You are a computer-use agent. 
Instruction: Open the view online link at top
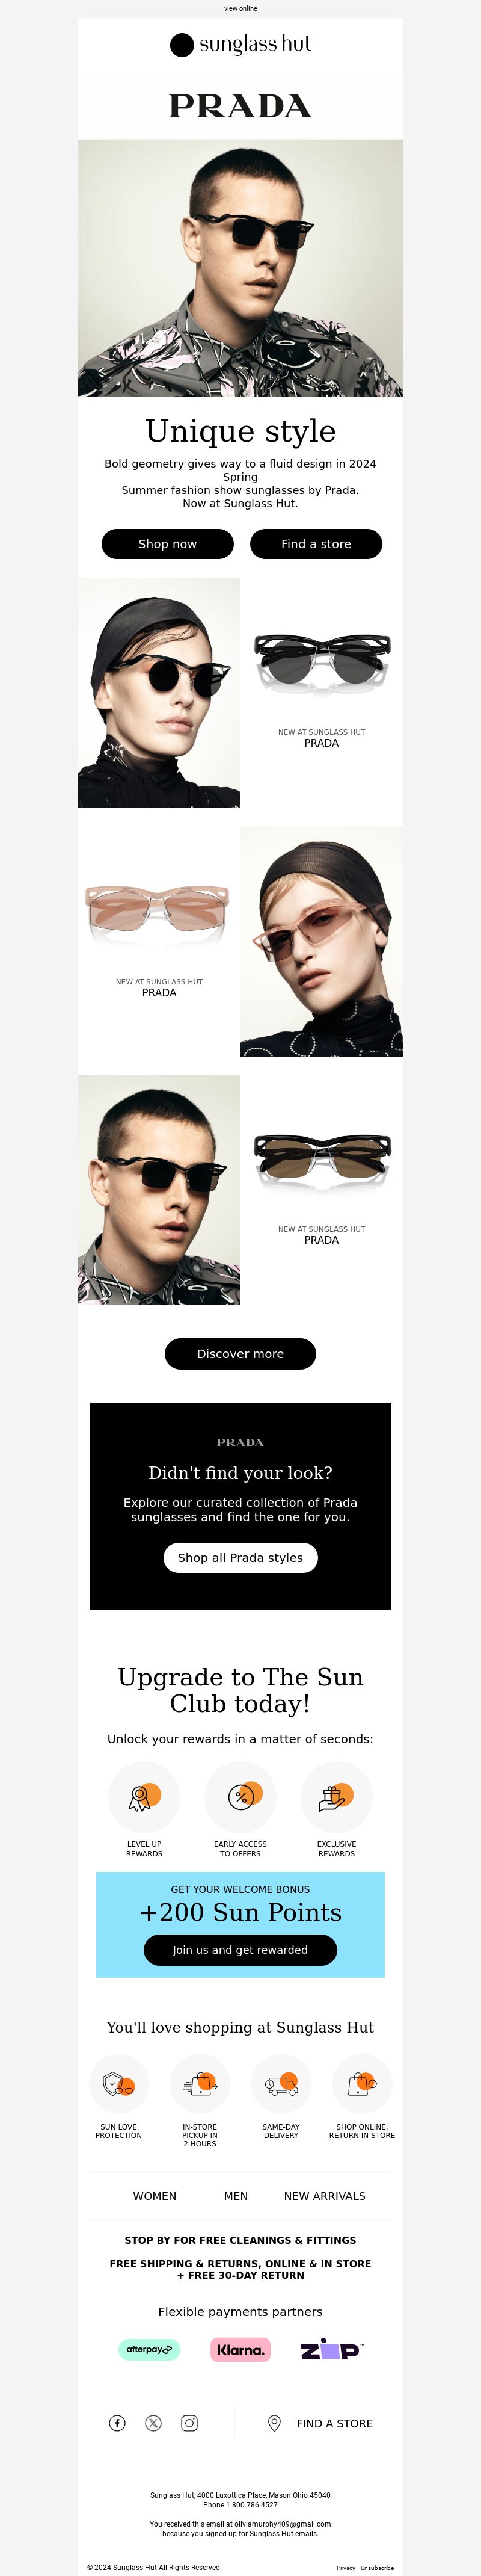[x=240, y=8]
